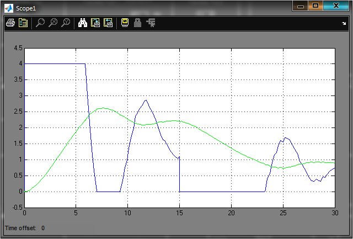Image resolution: width=353 pixels, height=239 pixels.
Task: Open the signal selector icon
Action: pos(151,23)
